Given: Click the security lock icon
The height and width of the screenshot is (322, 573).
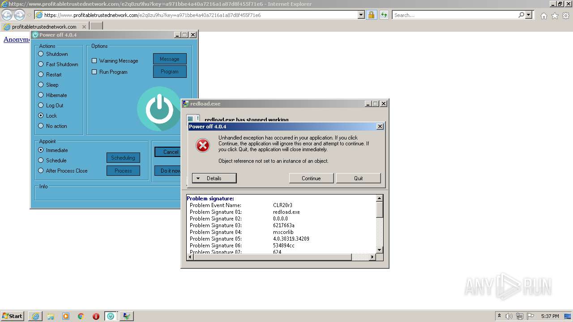Looking at the screenshot, I should click(371, 15).
